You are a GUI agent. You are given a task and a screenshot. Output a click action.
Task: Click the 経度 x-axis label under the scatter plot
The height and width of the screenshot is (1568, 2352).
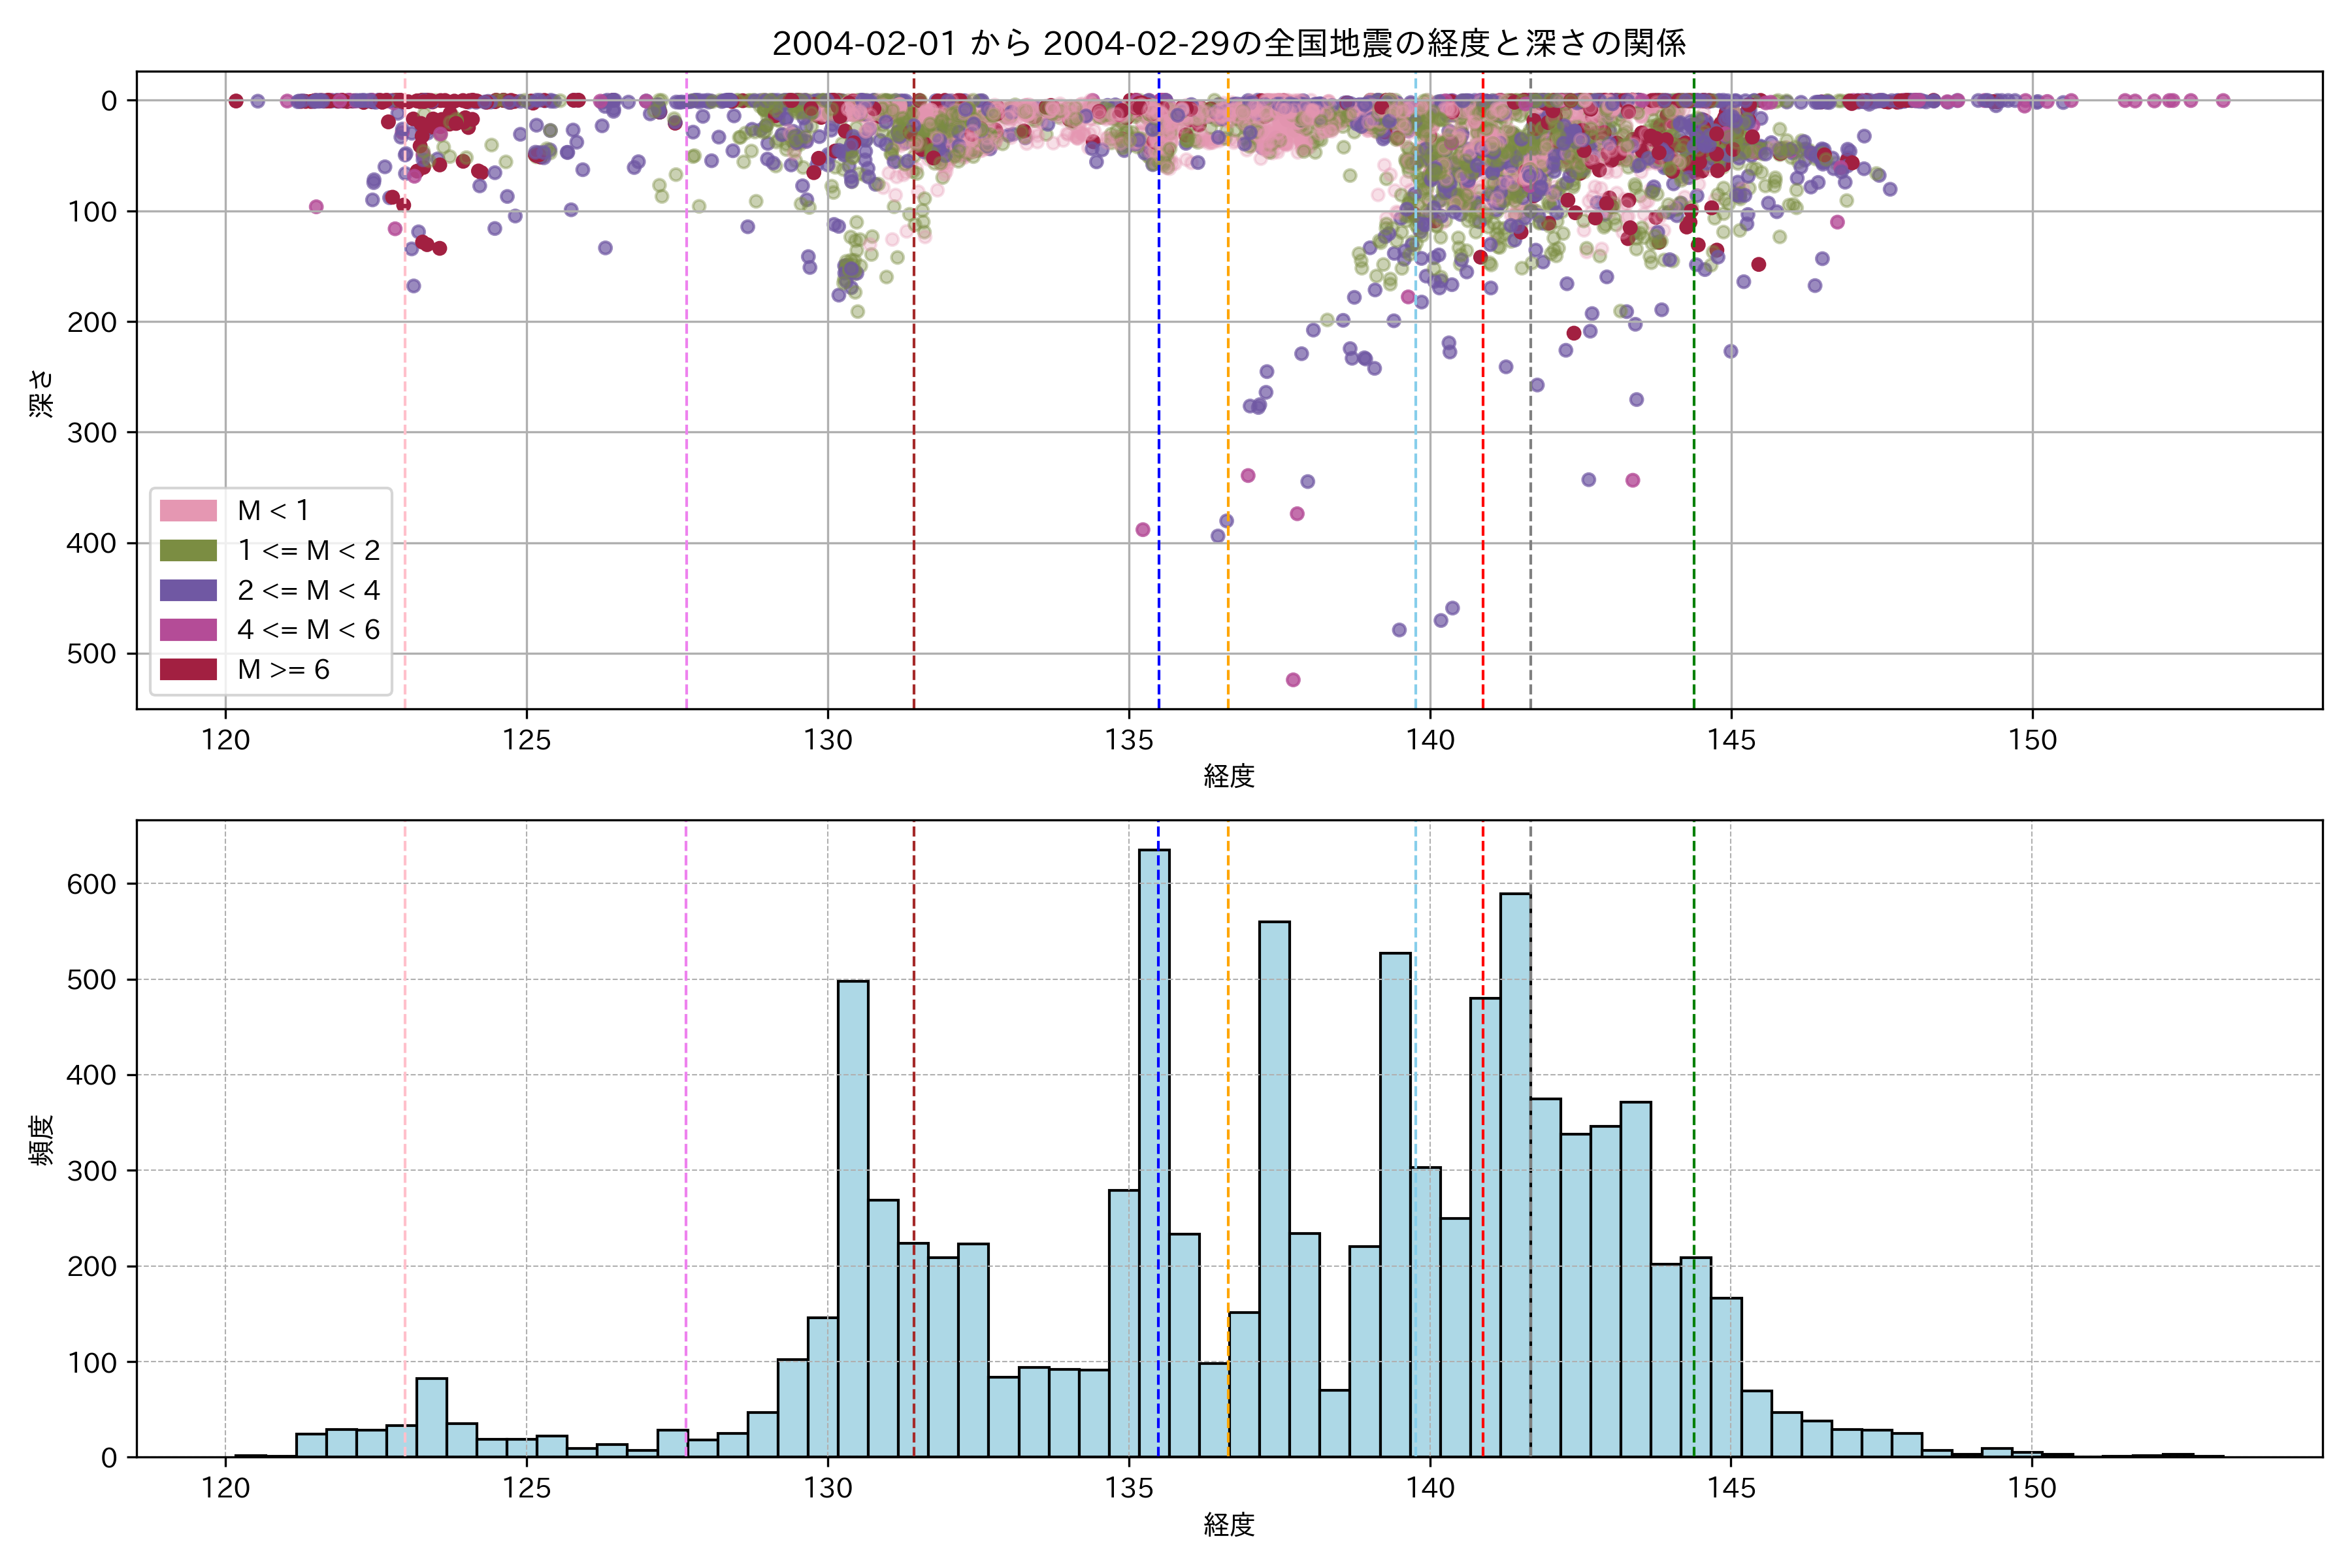1229,775
